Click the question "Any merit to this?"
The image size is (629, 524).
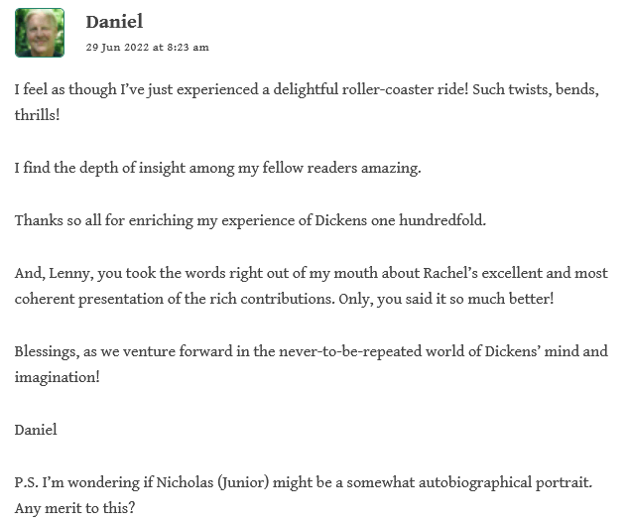pos(75,508)
